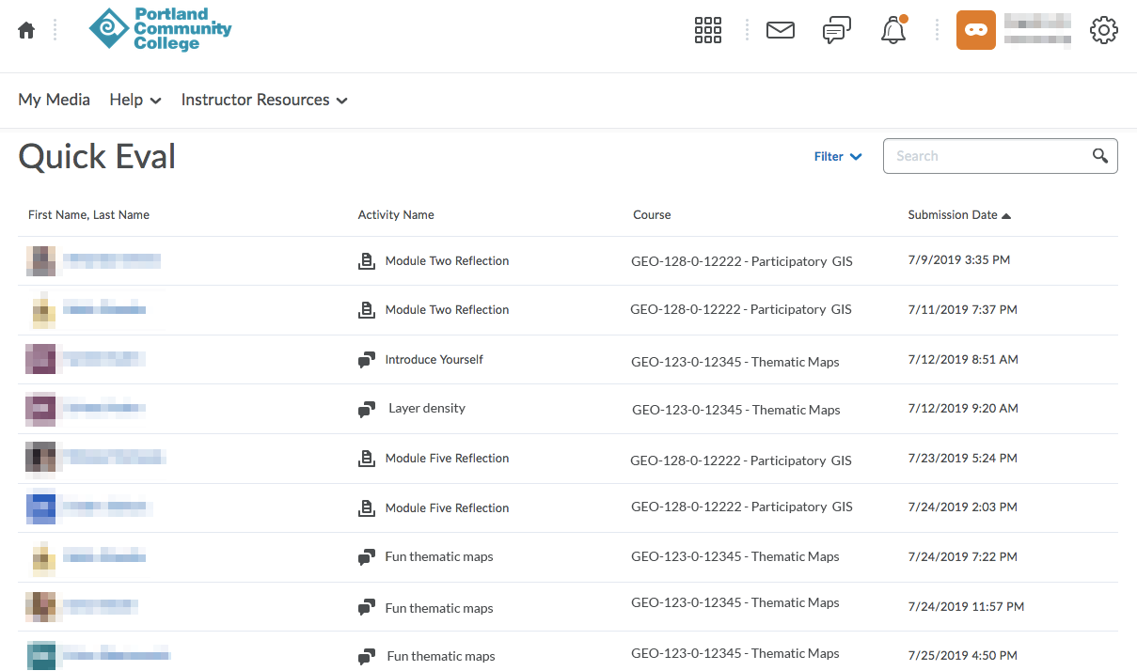Open the My Media menu item
This screenshot has height=671, width=1137.
point(55,100)
